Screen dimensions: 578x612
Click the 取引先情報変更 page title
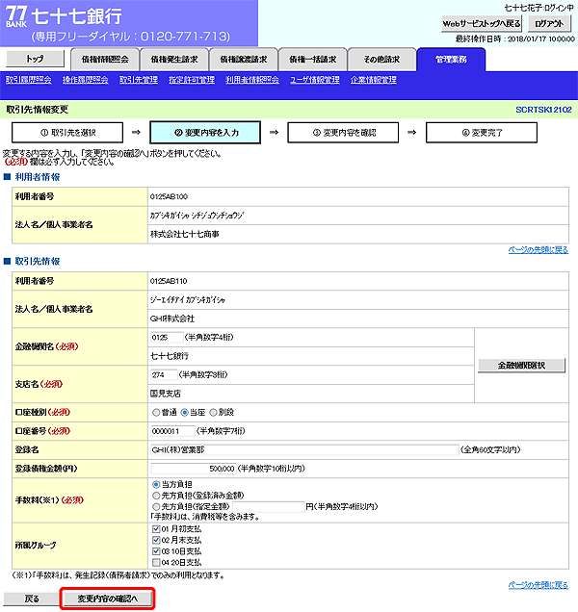tap(38, 110)
